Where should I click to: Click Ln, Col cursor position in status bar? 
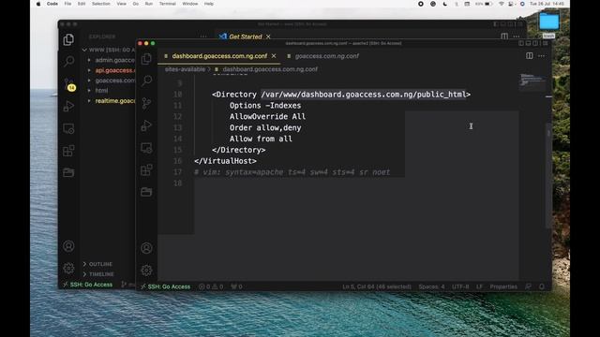coord(377,286)
